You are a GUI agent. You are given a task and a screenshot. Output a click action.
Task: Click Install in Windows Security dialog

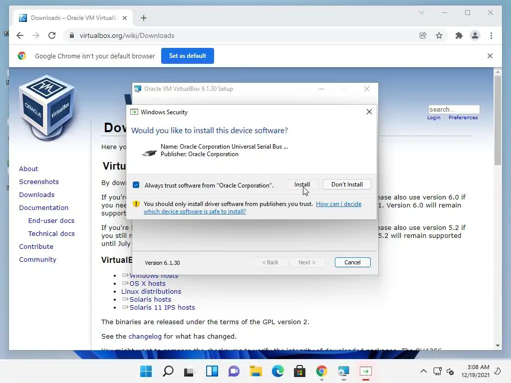click(302, 185)
